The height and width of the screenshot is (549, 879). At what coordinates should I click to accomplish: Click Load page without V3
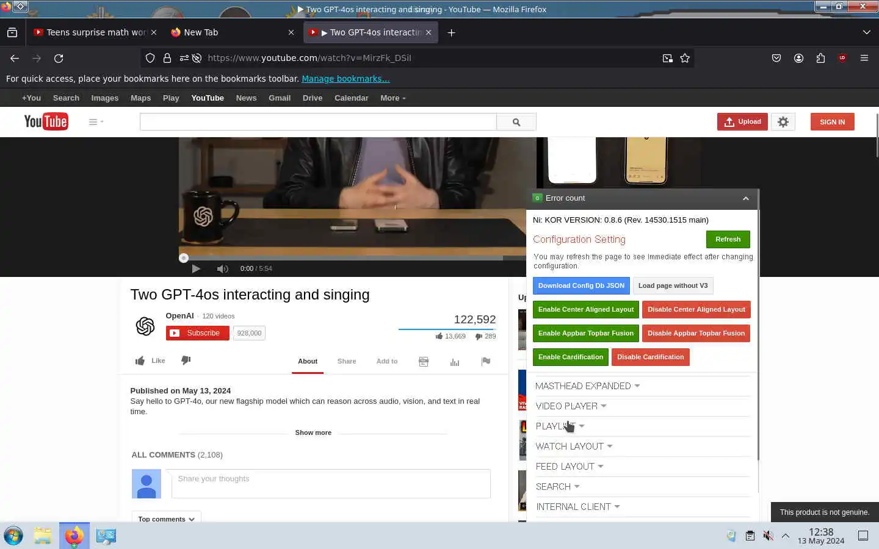(673, 285)
